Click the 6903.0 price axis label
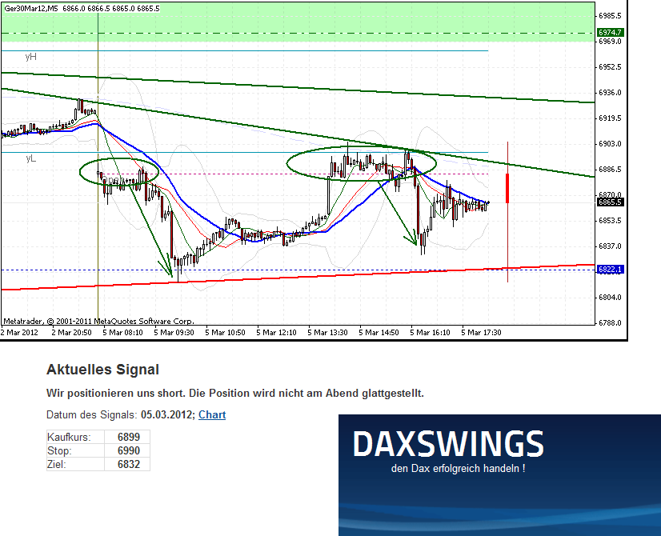The image size is (661, 536). tap(610, 144)
